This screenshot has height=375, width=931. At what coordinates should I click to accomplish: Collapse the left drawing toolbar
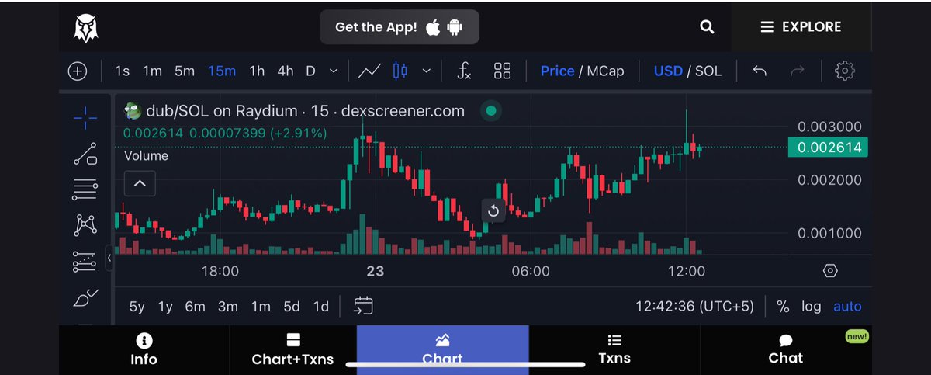click(x=109, y=258)
